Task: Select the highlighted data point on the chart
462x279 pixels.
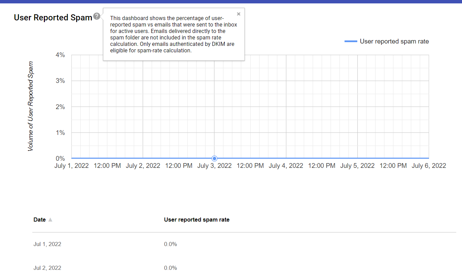Action: (215, 158)
